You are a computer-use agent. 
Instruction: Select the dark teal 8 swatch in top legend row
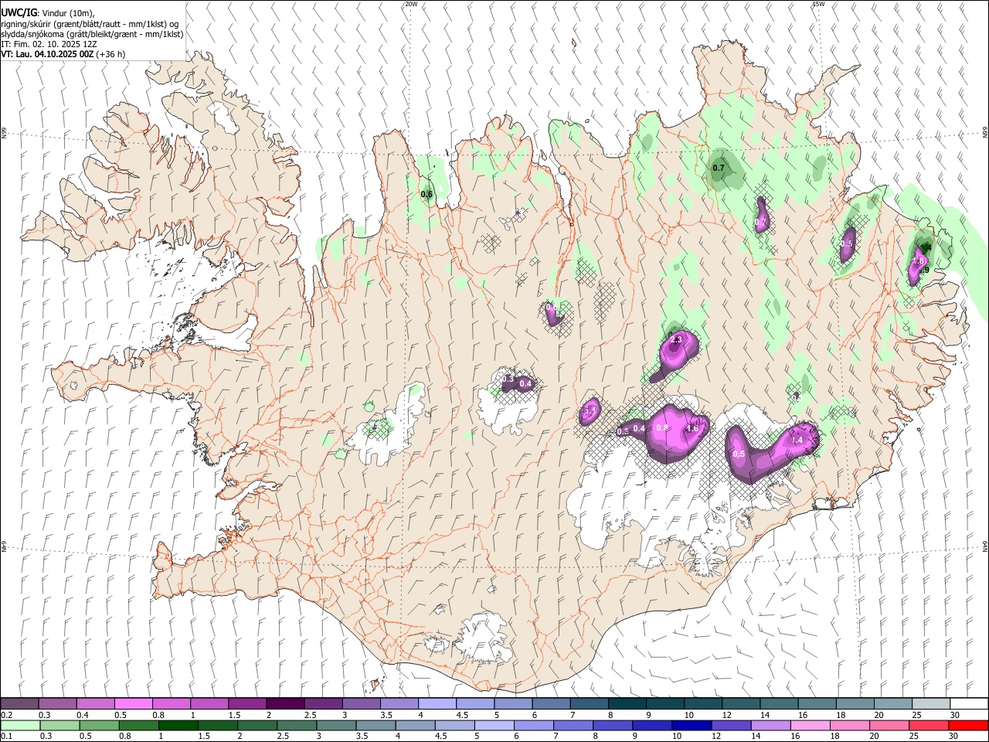pyautogui.click(x=627, y=703)
